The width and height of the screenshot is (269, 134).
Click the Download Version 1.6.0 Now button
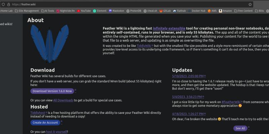click(52, 91)
